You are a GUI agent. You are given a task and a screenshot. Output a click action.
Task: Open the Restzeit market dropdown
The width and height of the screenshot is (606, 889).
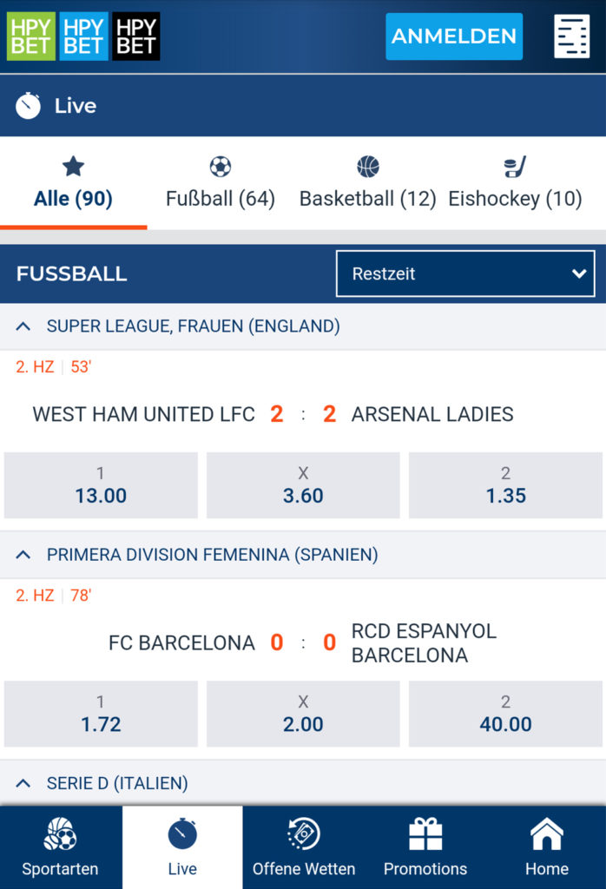(465, 273)
